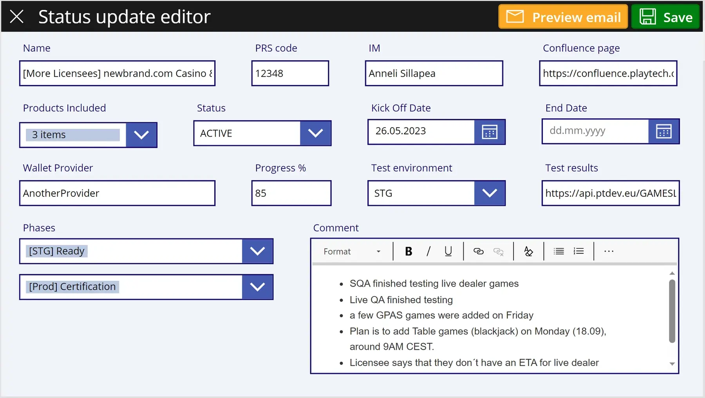Apply bulleted list in comment
Screen dimensions: 705x398
(559, 251)
